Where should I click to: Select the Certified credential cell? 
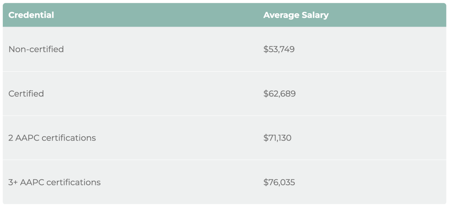click(x=26, y=93)
